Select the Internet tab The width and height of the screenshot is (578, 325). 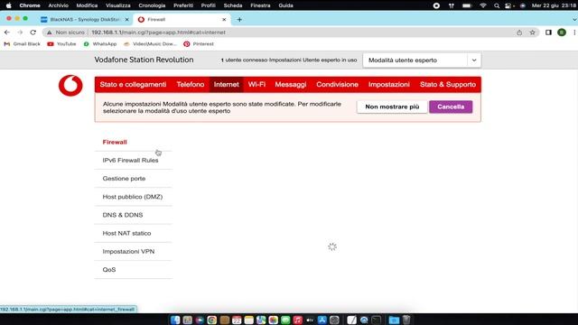pyautogui.click(x=227, y=84)
